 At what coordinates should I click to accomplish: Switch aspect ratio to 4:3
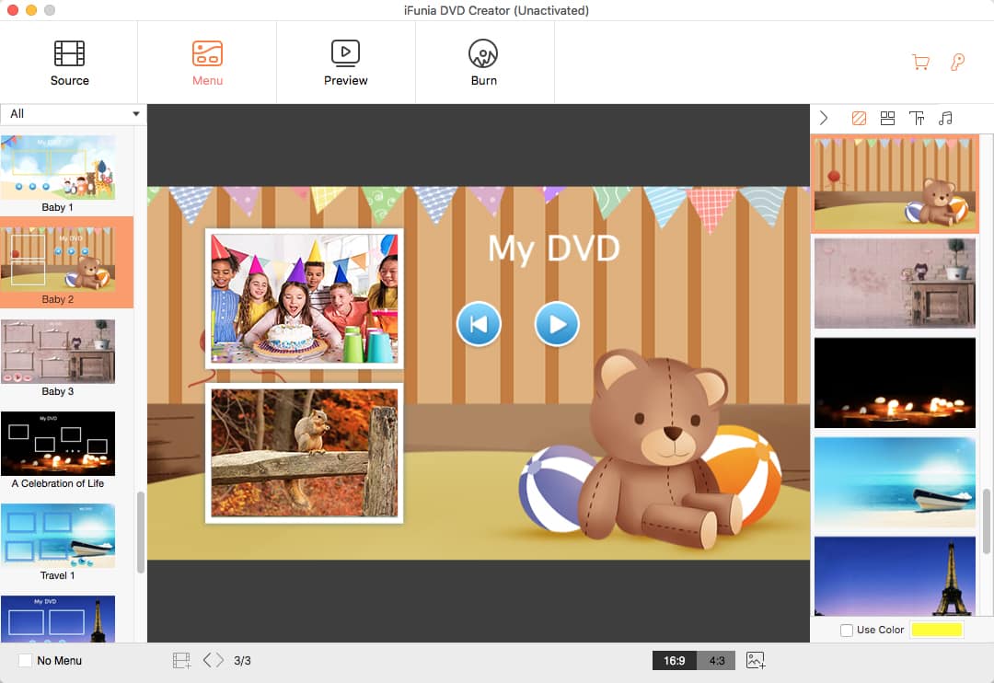(717, 660)
